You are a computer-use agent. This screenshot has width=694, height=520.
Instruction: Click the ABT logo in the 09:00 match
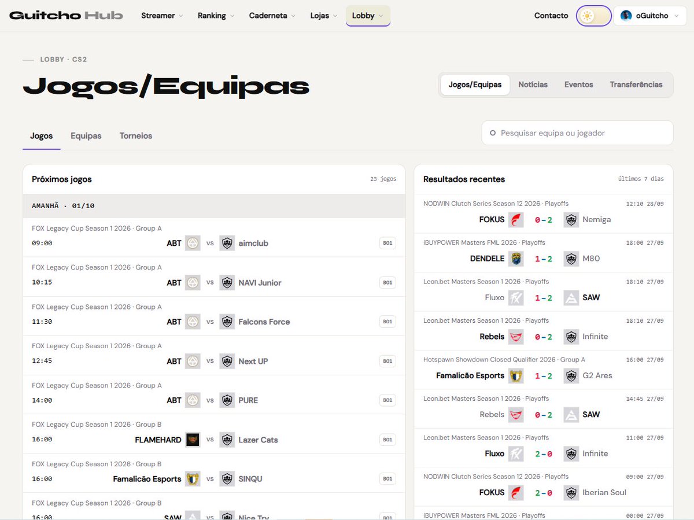click(193, 244)
